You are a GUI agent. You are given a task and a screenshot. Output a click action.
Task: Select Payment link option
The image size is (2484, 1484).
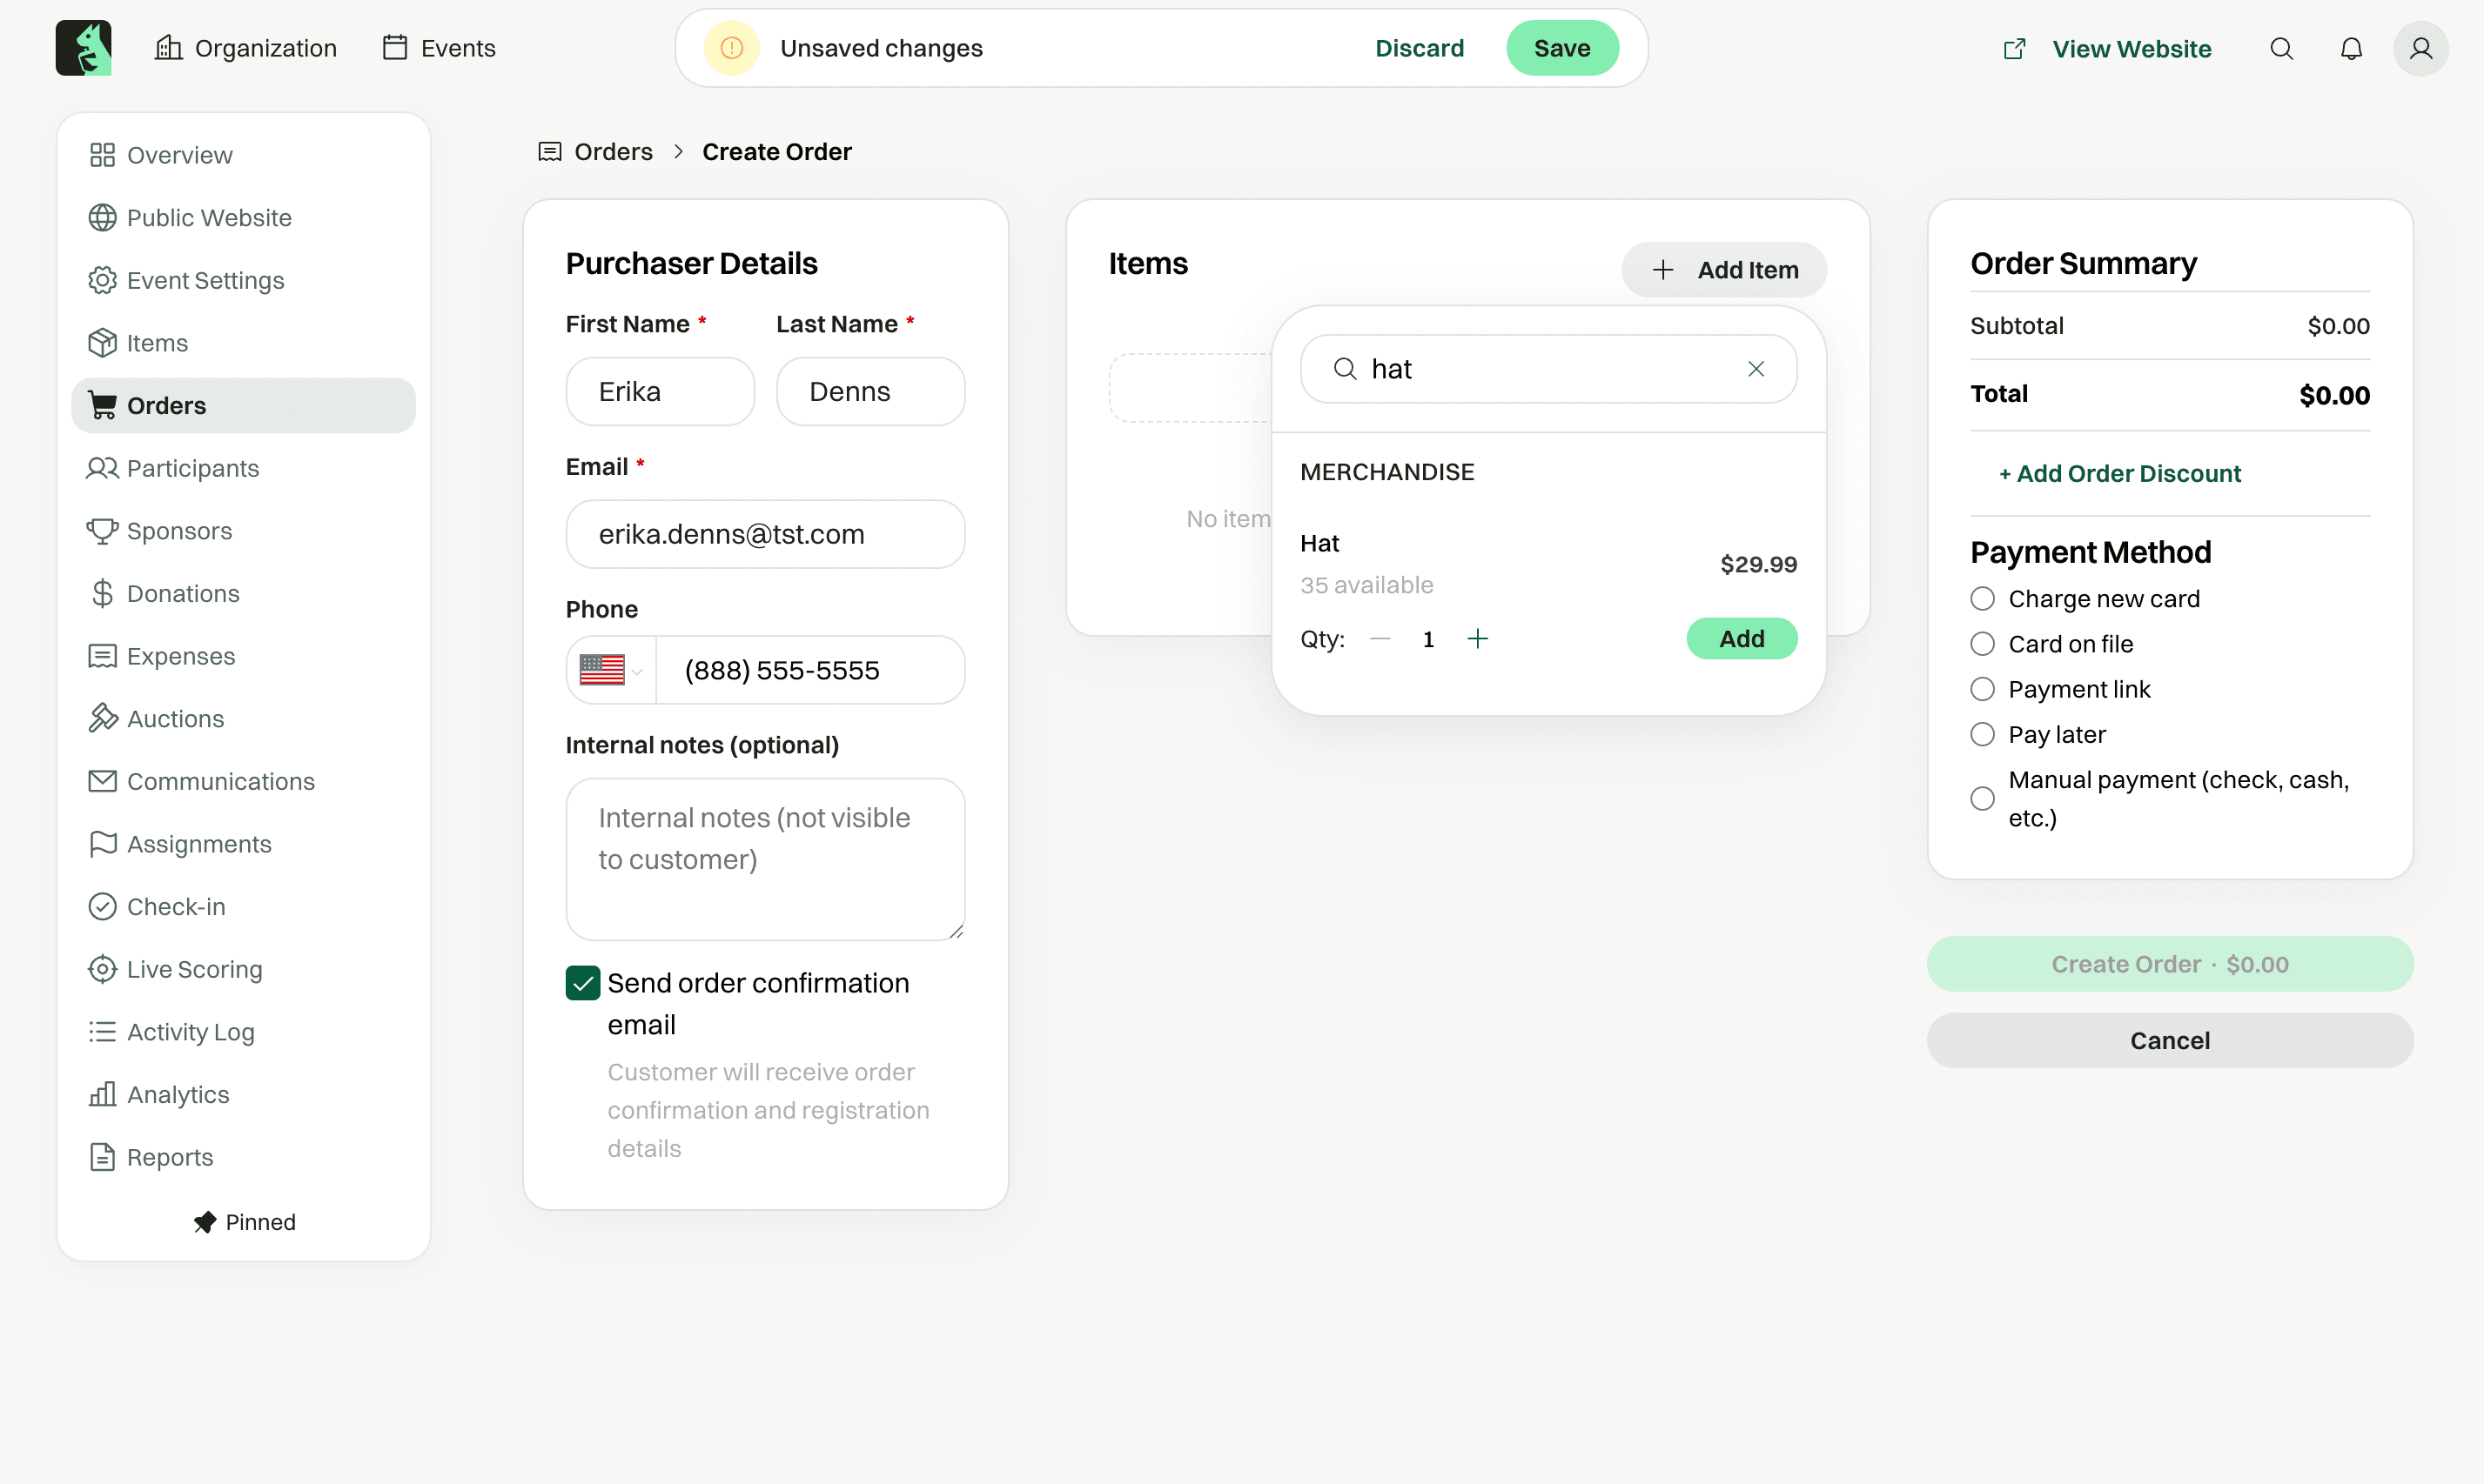pyautogui.click(x=1982, y=689)
